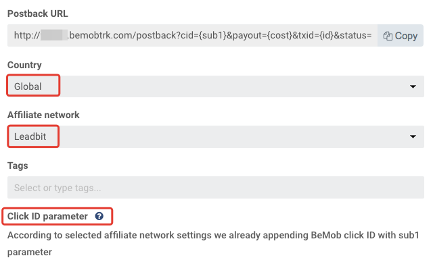Click the Affiliate network label
Image resolution: width=433 pixels, height=260 pixels.
tap(43, 115)
